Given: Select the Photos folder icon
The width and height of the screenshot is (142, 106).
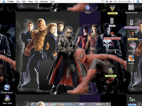Looking at the screenshot, I should click(132, 100).
